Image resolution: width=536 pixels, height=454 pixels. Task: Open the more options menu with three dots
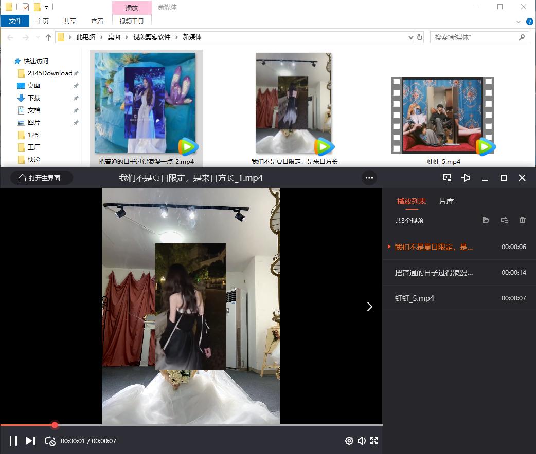point(369,178)
